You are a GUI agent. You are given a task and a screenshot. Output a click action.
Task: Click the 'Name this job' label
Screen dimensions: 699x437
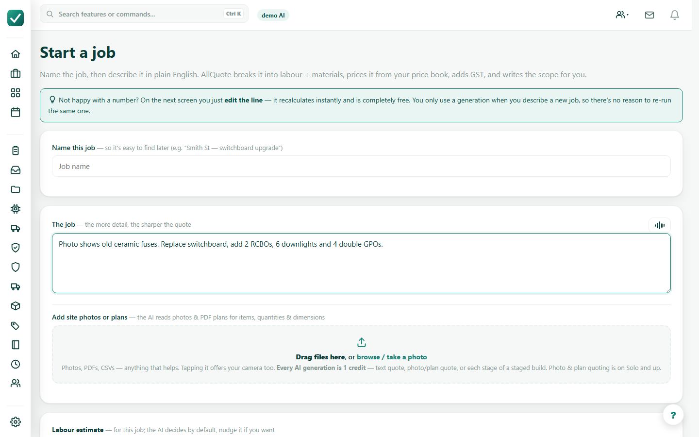coord(74,148)
